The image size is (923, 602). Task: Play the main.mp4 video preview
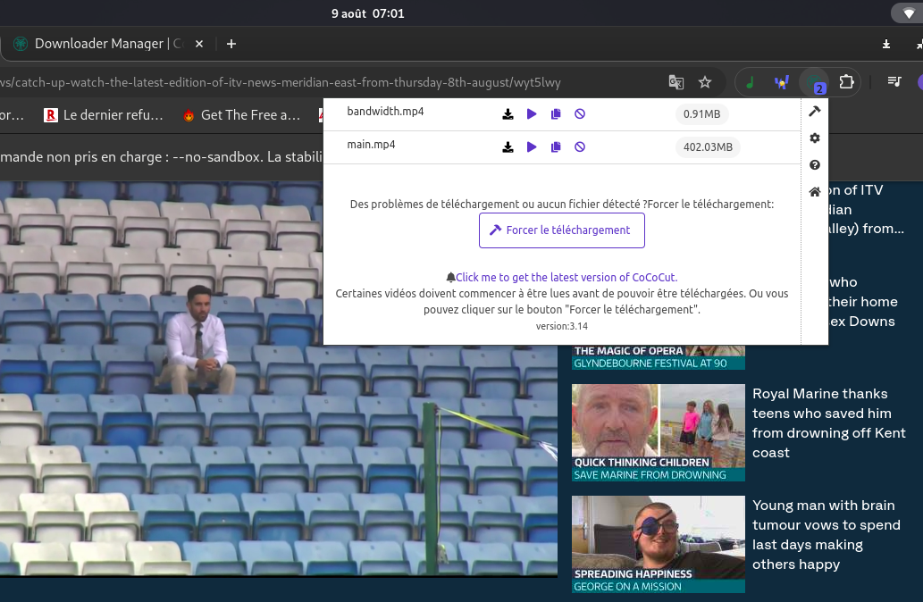tap(532, 147)
